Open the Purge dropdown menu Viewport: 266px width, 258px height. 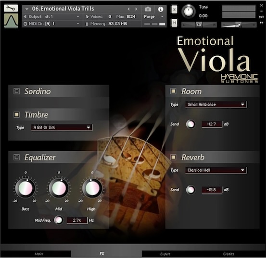coord(153,17)
